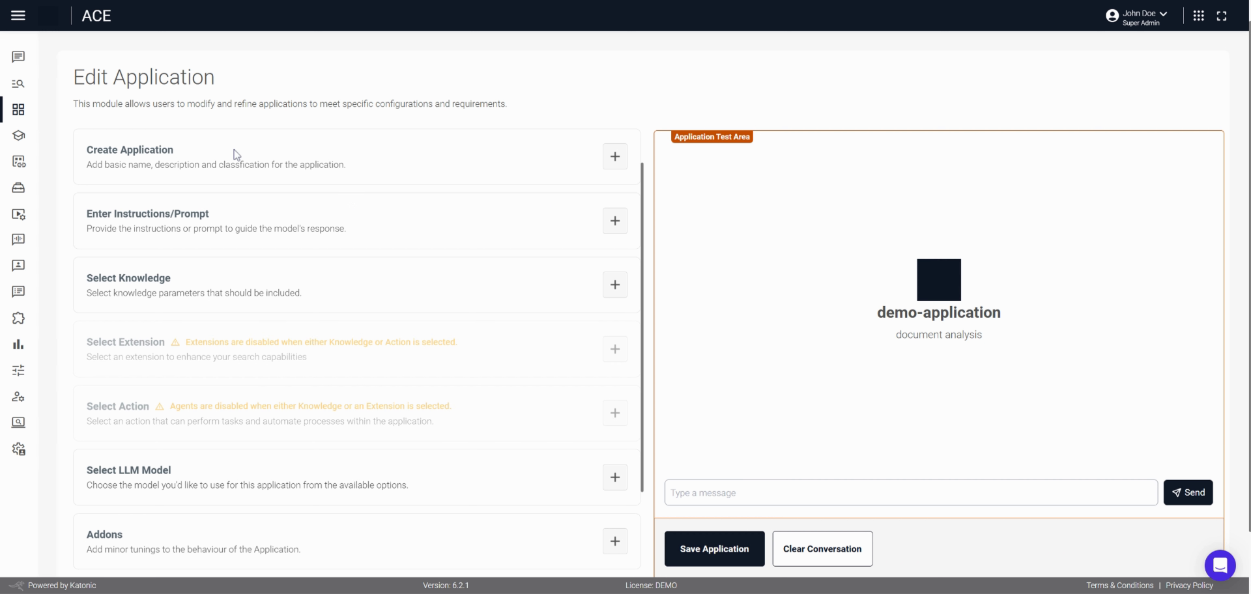
Task: Open the John Doe account dropdown
Action: point(1136,16)
